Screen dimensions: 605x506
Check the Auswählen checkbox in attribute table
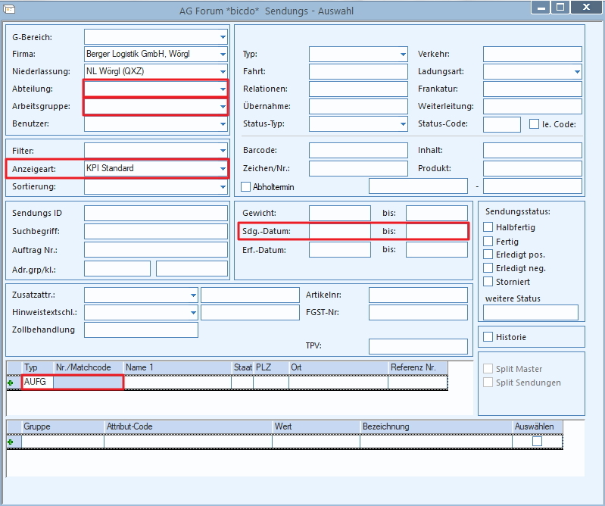click(537, 441)
